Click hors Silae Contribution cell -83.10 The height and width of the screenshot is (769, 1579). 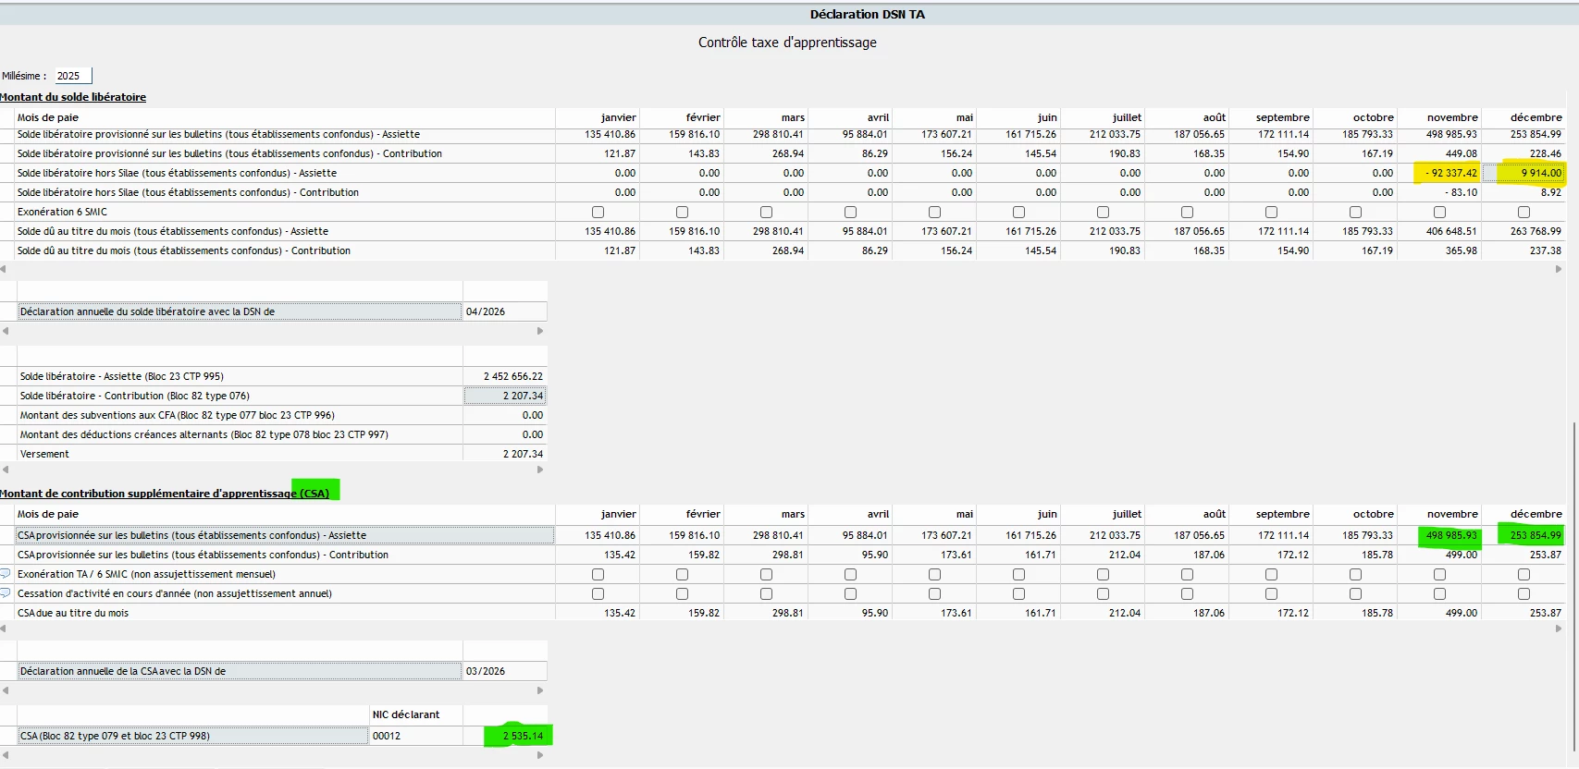coord(1440,192)
